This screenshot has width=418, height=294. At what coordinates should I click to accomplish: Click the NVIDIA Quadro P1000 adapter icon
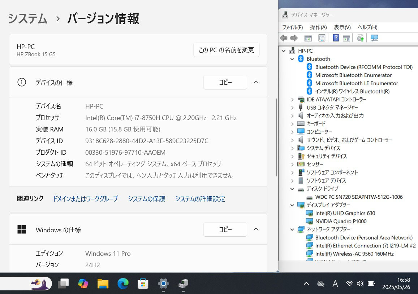point(309,221)
